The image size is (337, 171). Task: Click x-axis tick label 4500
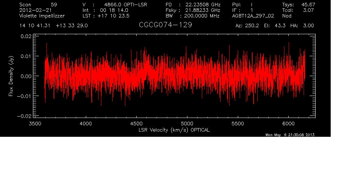pyautogui.click(x=136, y=124)
